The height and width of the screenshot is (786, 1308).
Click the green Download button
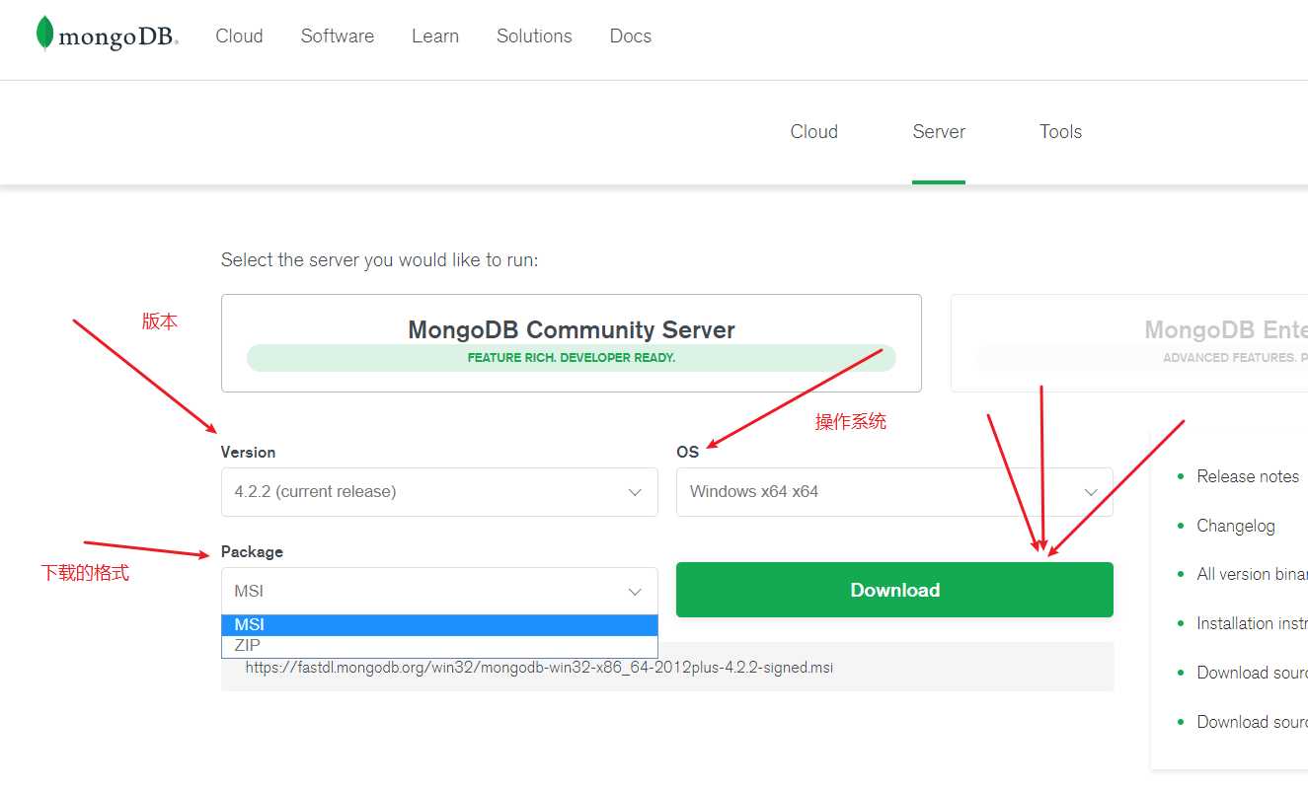point(894,590)
